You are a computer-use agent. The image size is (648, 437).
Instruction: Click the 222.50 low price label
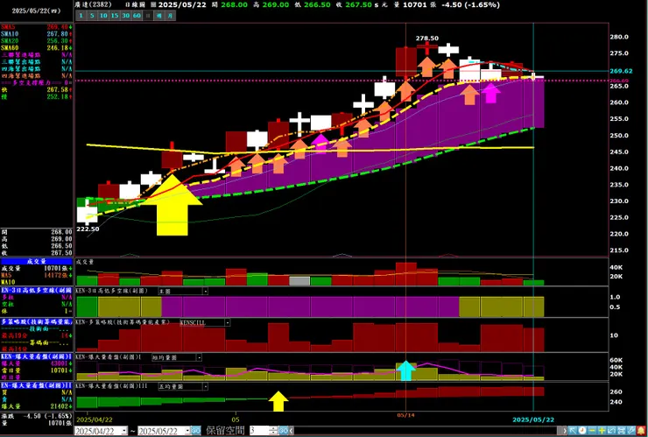(x=88, y=229)
